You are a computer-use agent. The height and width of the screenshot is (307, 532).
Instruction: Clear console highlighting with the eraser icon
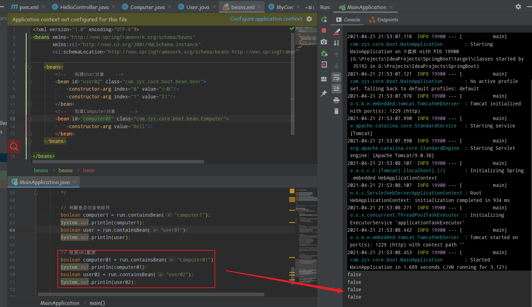click(336, 32)
